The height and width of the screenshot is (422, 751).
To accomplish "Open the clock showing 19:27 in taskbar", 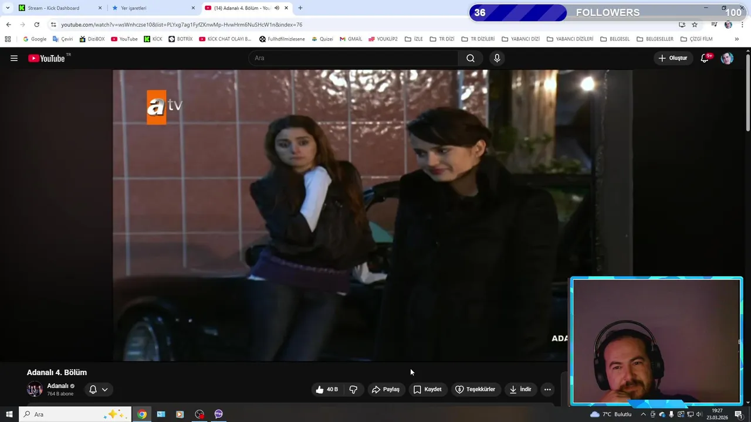I will click(717, 414).
